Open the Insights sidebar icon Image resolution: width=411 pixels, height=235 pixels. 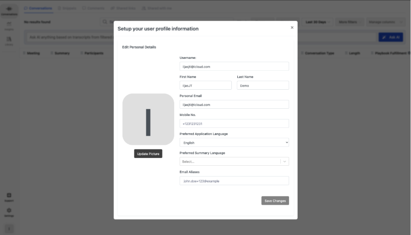click(9, 26)
